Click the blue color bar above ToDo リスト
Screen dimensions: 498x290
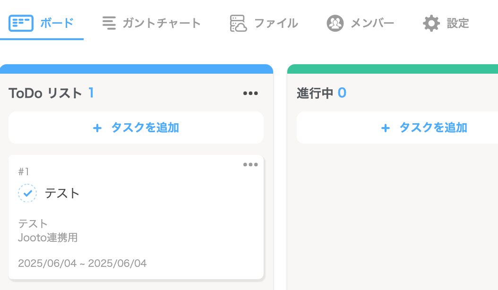coord(136,69)
